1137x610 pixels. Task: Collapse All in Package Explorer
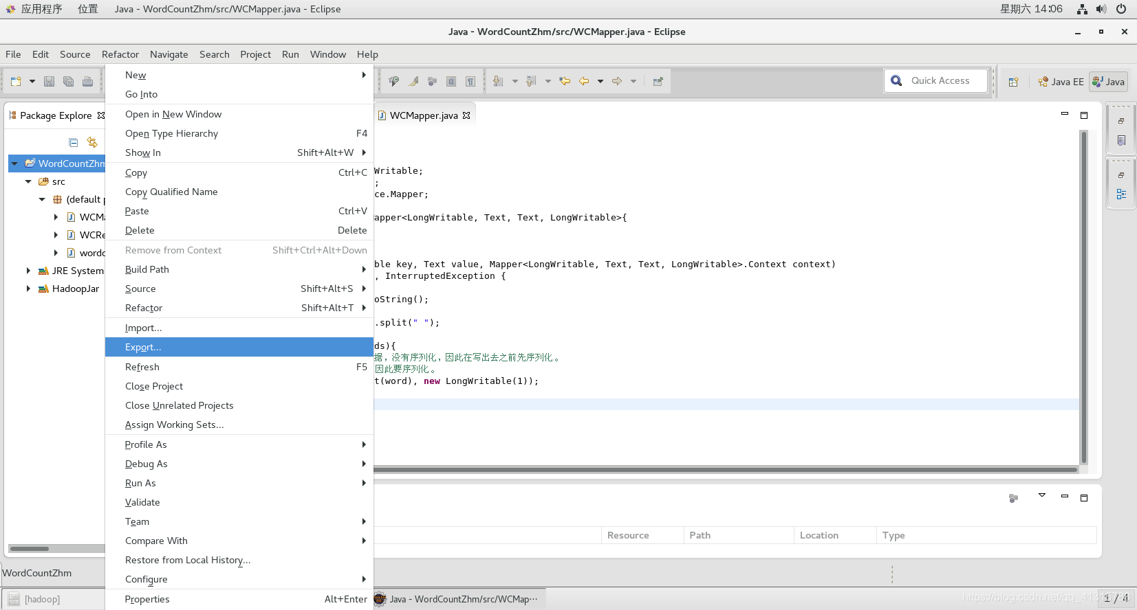[74, 143]
